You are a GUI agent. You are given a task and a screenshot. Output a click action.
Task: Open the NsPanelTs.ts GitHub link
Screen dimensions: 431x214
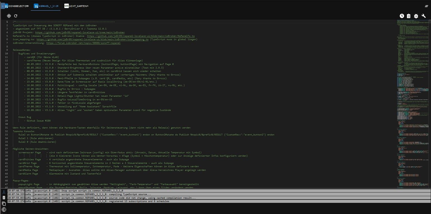click(x=141, y=36)
